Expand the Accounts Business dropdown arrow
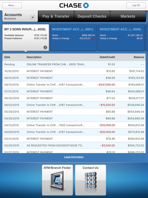148x198 pixels. 33,17
